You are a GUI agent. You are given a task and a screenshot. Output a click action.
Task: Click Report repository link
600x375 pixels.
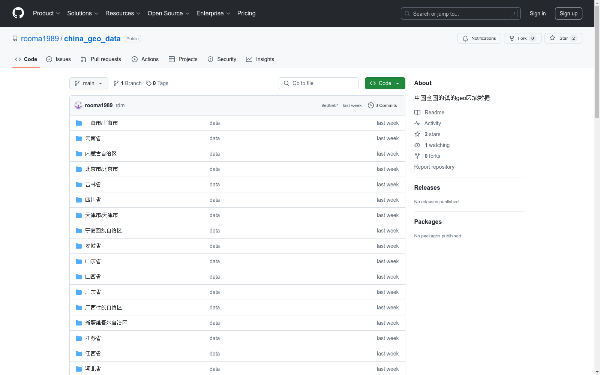click(434, 167)
